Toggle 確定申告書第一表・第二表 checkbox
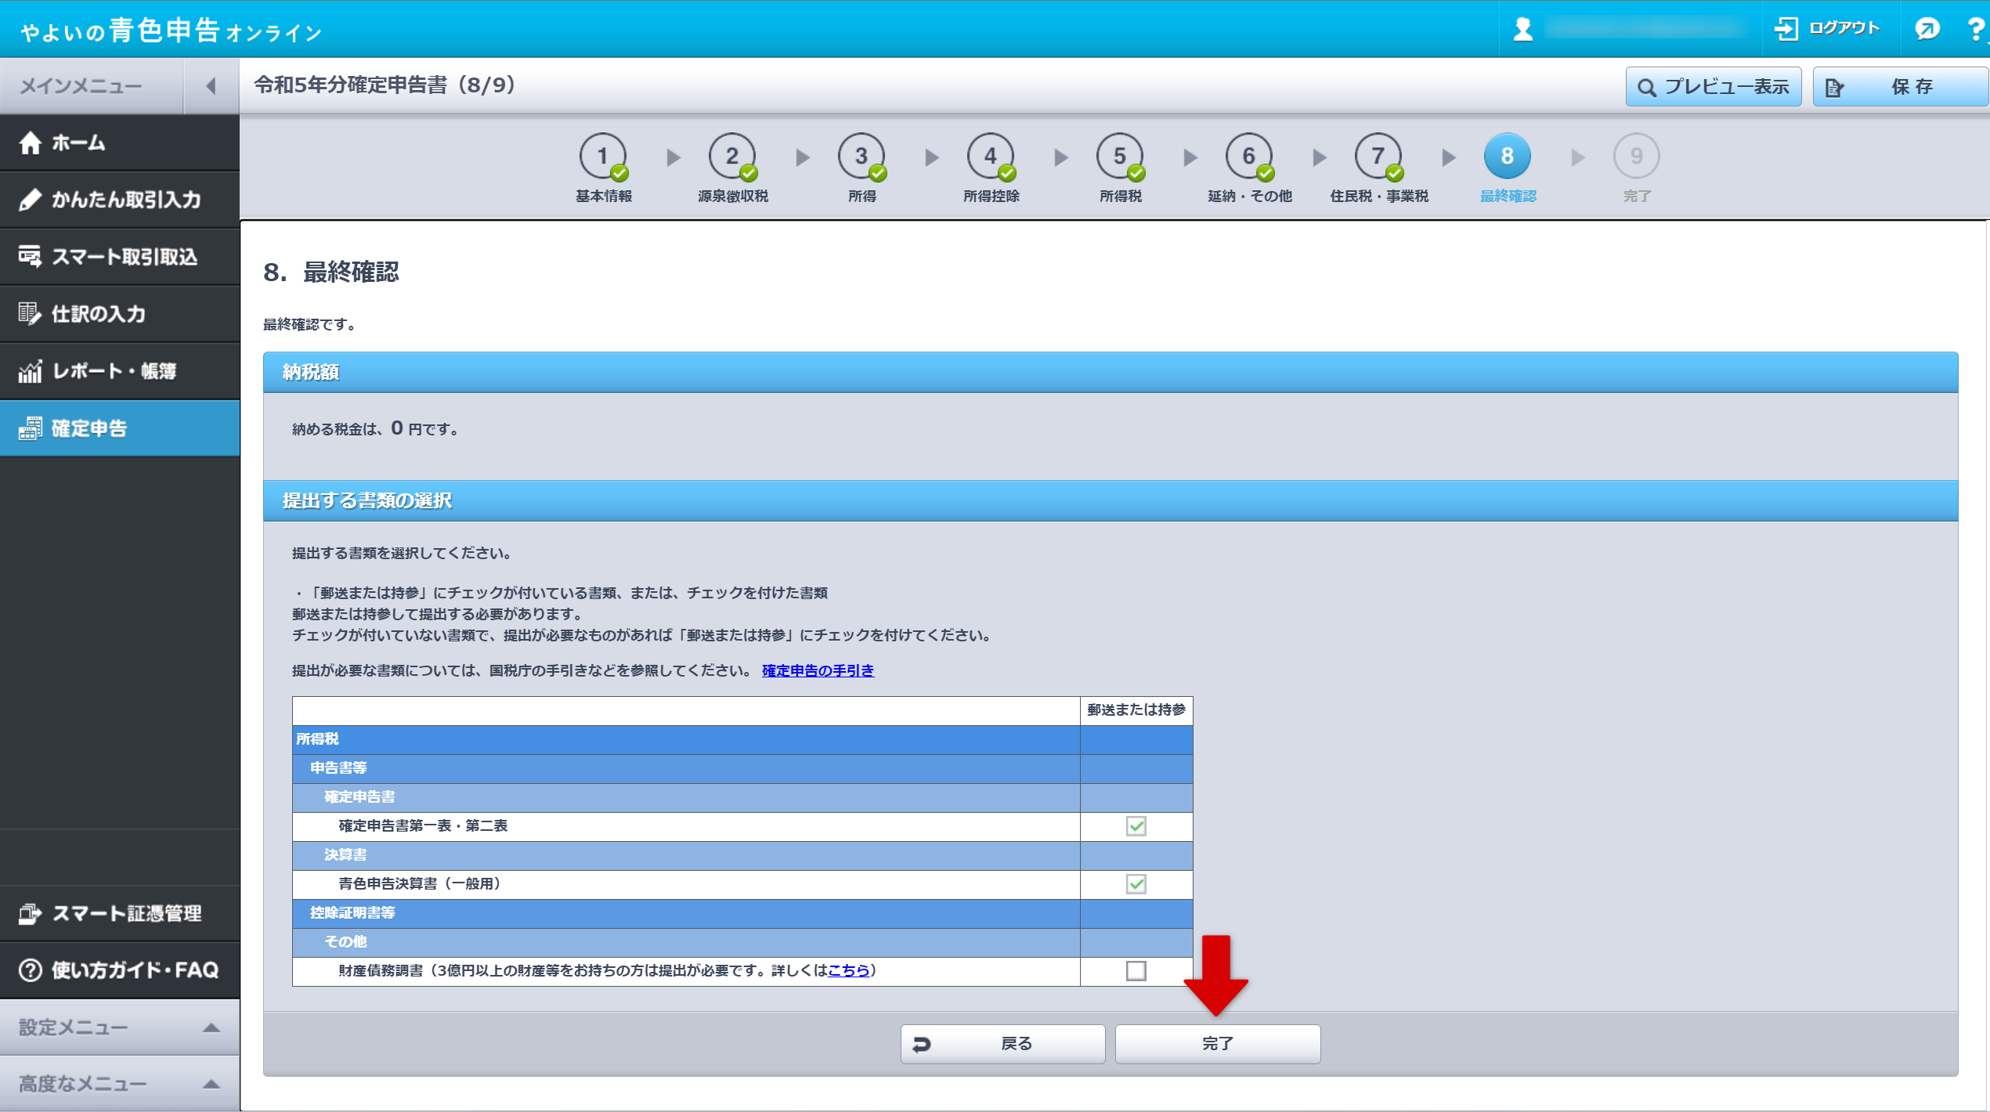The image size is (1990, 1112). click(1136, 826)
